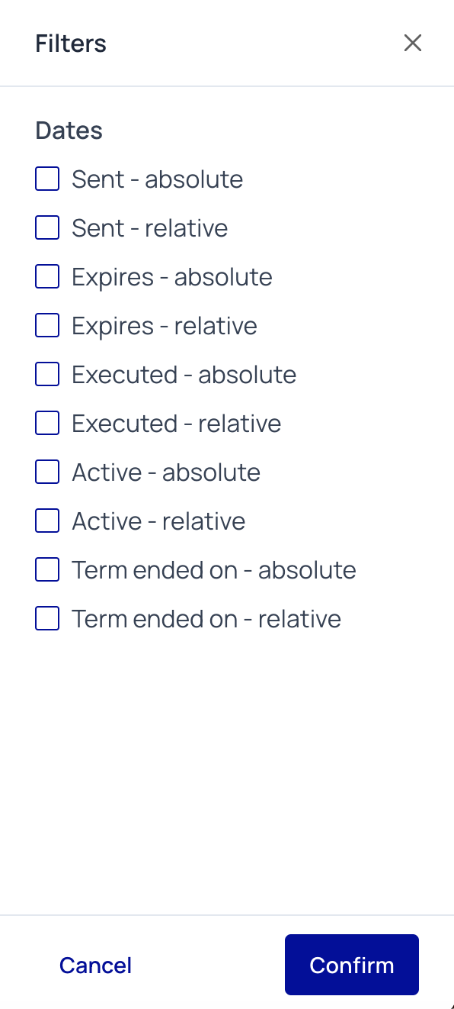The image size is (454, 1009).
Task: Click the "Term ended on - absolute" label
Action: click(214, 570)
